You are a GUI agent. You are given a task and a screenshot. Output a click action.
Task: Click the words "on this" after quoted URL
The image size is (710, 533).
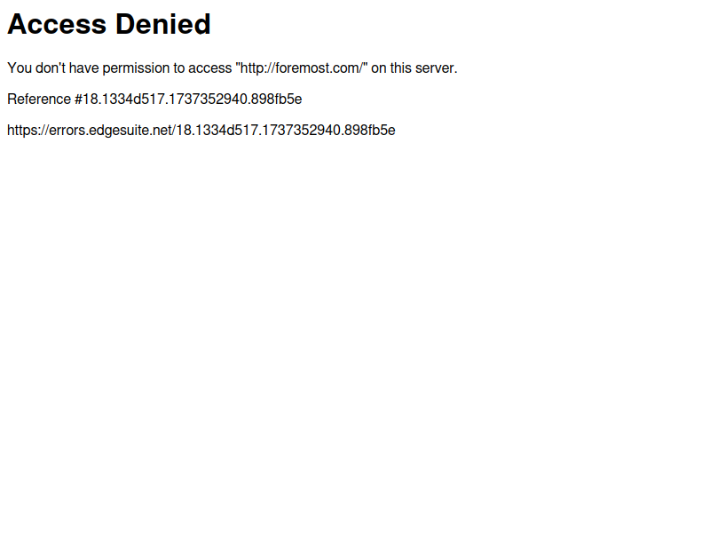391,68
